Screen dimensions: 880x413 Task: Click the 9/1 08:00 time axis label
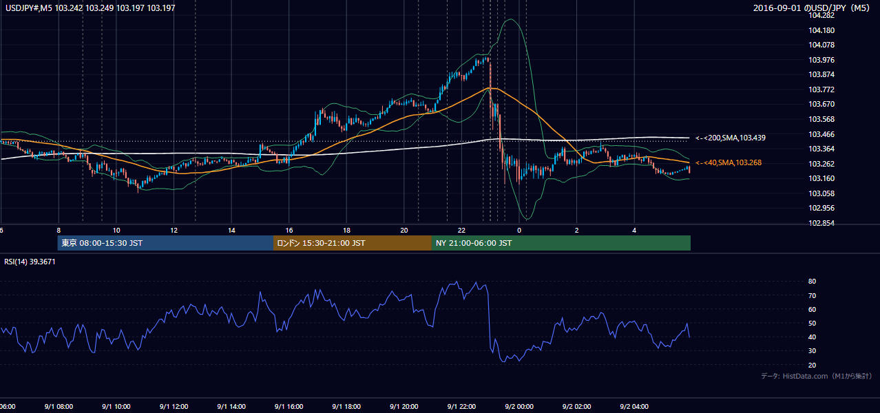(x=59, y=406)
